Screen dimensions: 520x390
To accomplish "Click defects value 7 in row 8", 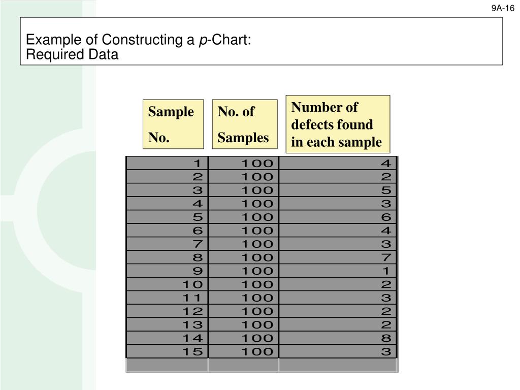I will point(338,257).
